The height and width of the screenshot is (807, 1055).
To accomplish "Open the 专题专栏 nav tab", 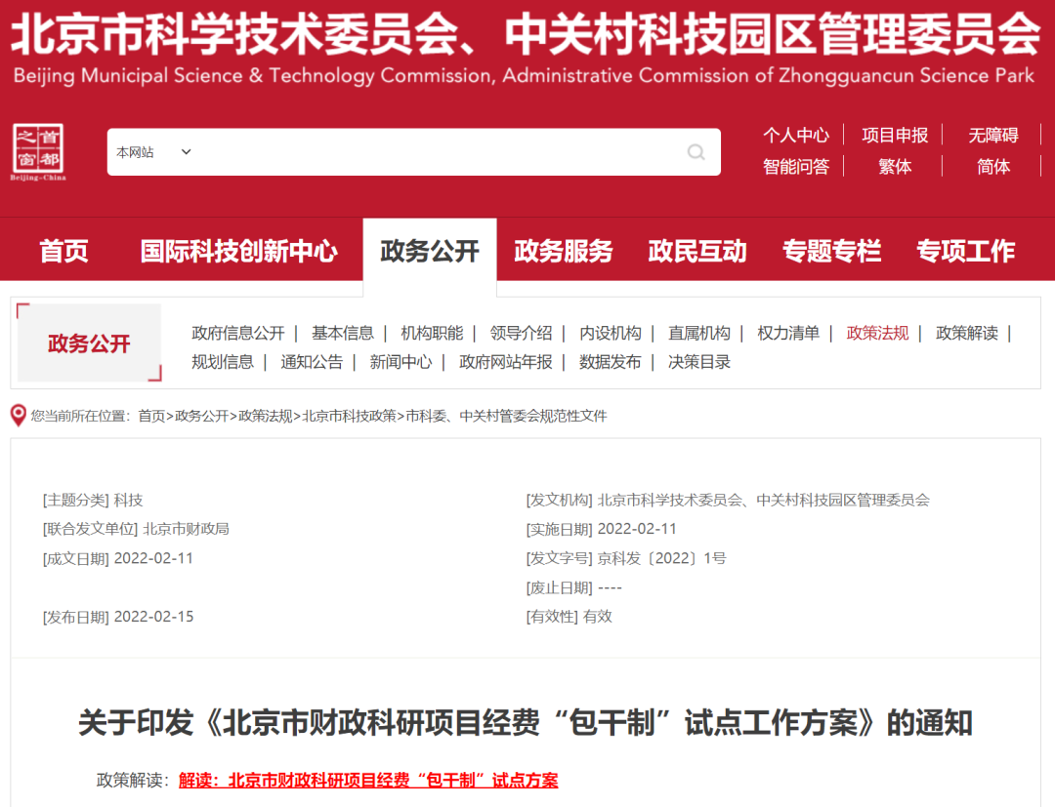I will coord(831,251).
